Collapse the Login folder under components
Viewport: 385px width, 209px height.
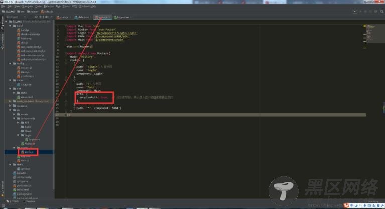(18, 135)
